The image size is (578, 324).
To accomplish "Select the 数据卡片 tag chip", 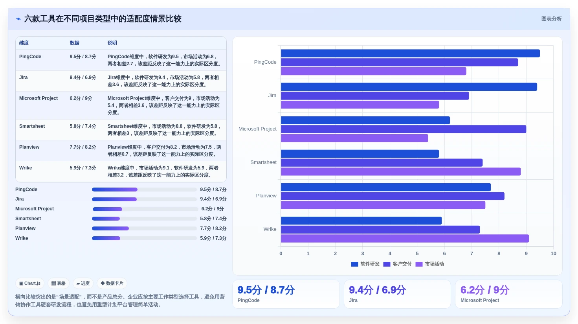I will click(112, 283).
